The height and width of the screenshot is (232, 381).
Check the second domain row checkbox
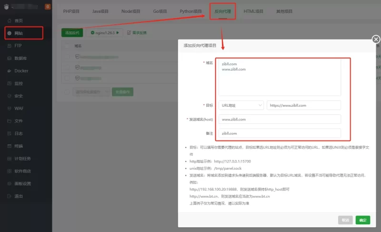[67, 67]
